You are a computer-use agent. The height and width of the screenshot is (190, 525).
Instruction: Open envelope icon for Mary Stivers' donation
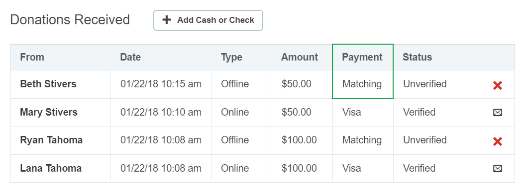click(498, 113)
